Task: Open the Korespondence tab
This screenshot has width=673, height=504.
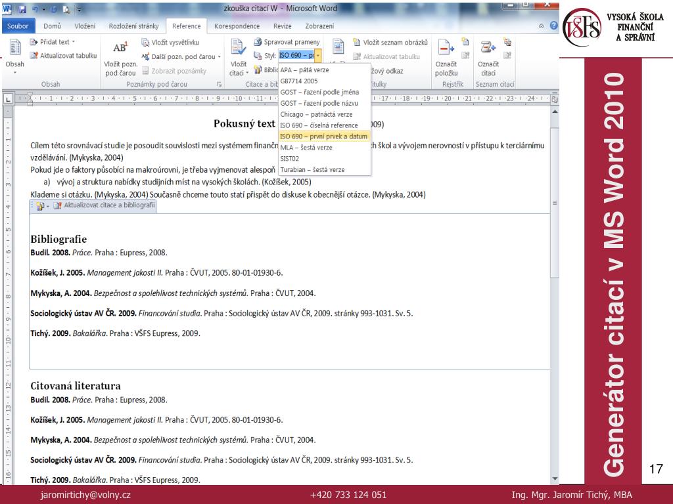Action: click(237, 26)
